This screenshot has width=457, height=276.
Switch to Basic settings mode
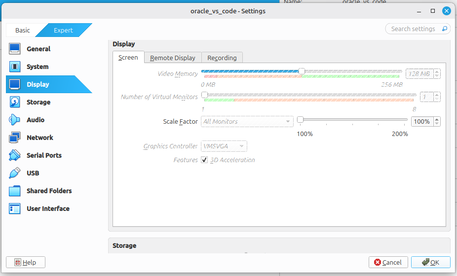[x=22, y=30]
